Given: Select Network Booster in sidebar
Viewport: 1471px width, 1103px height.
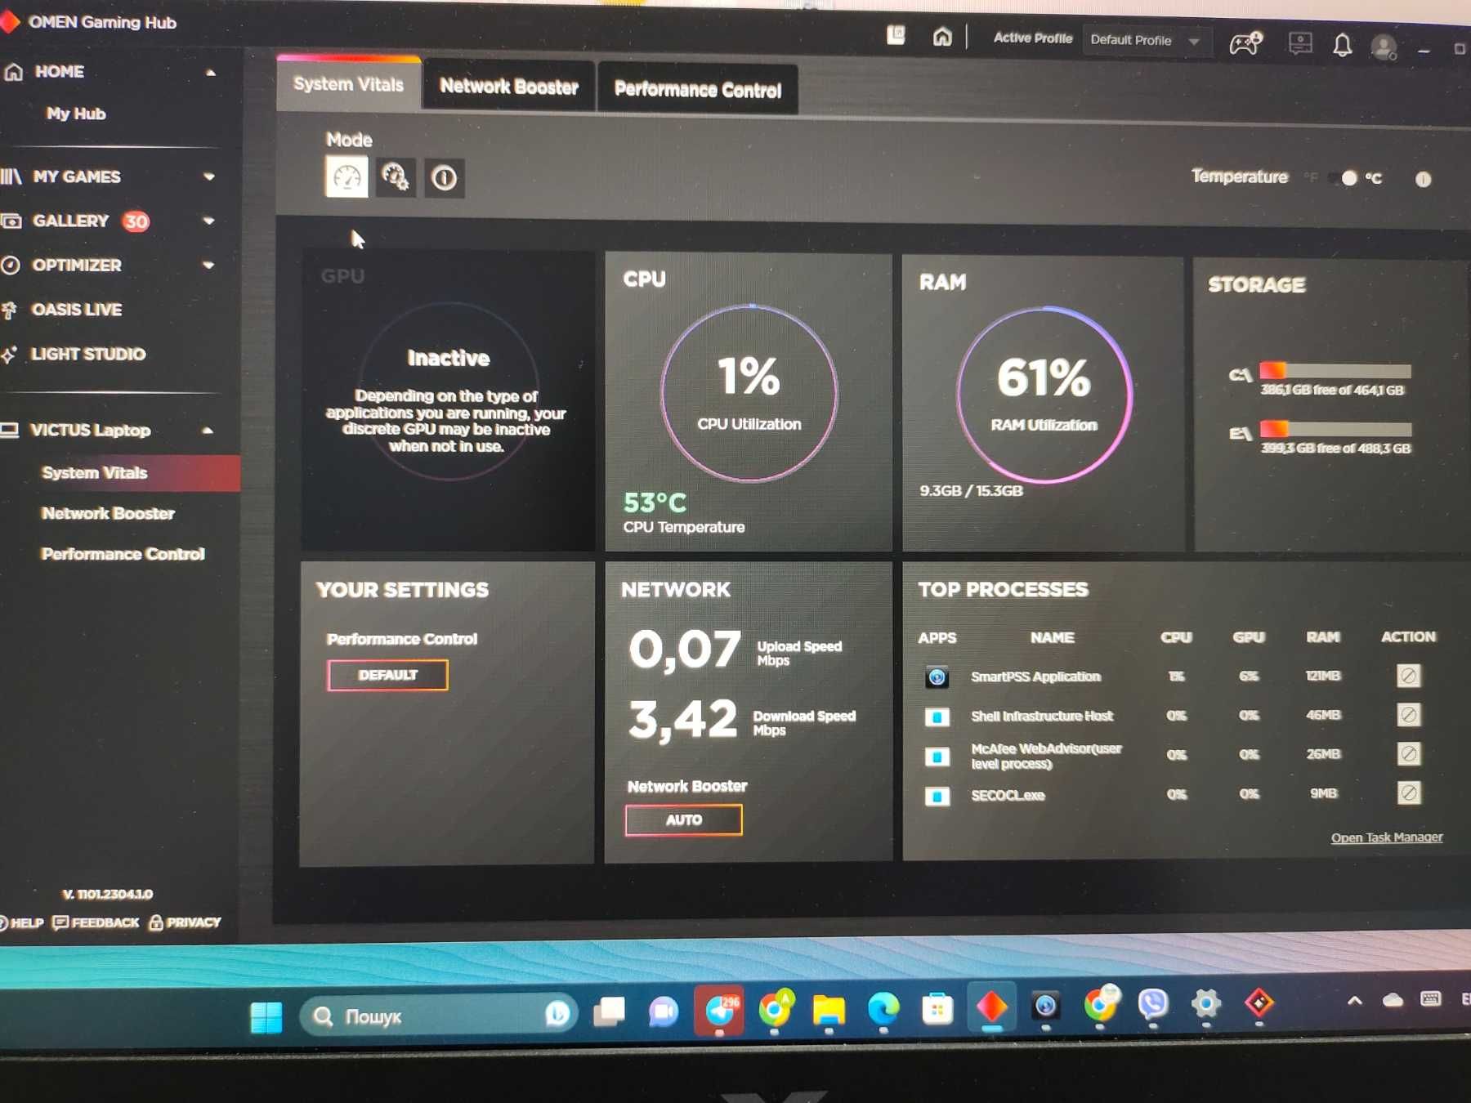Looking at the screenshot, I should 108,513.
